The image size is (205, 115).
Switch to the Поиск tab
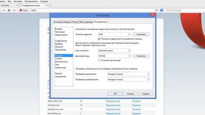pos(75,22)
